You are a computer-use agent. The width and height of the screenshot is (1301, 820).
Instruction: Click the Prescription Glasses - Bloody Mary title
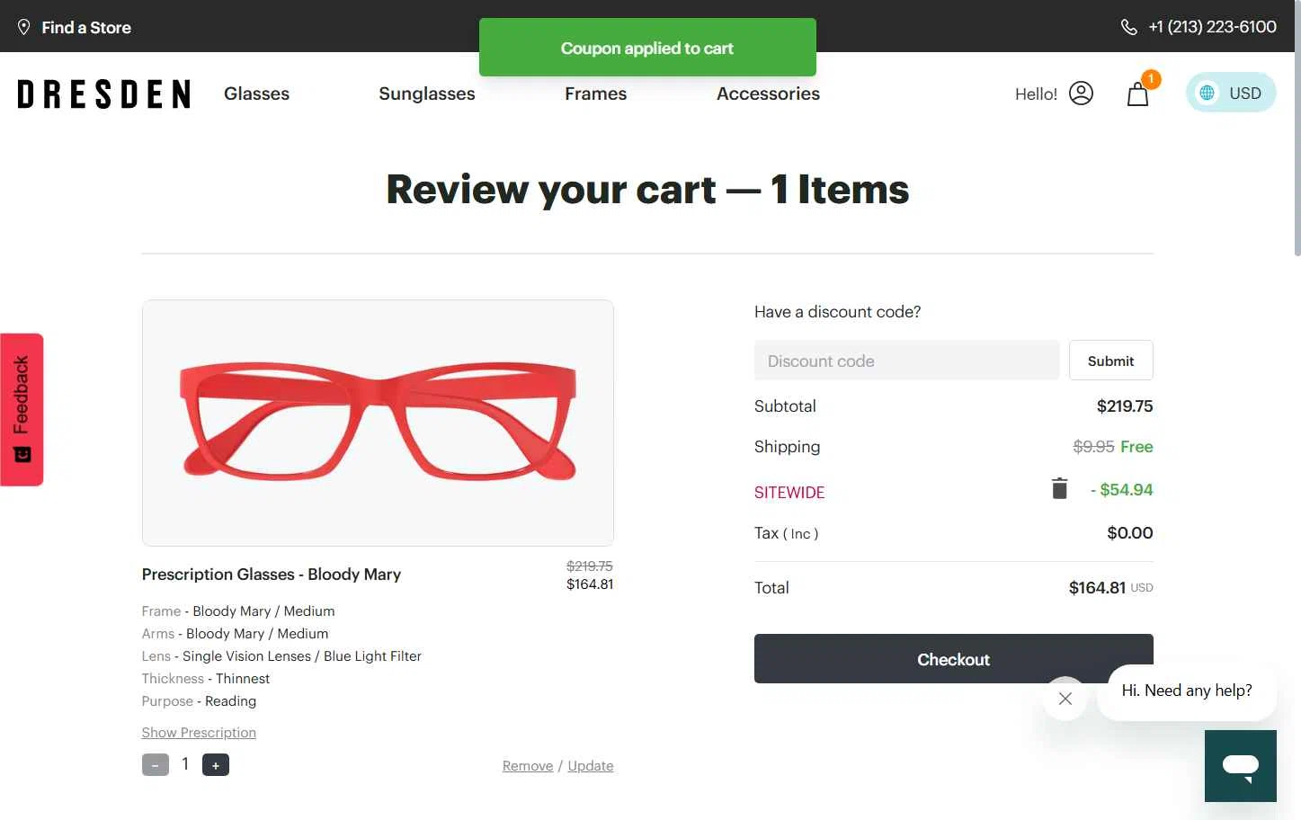(272, 575)
